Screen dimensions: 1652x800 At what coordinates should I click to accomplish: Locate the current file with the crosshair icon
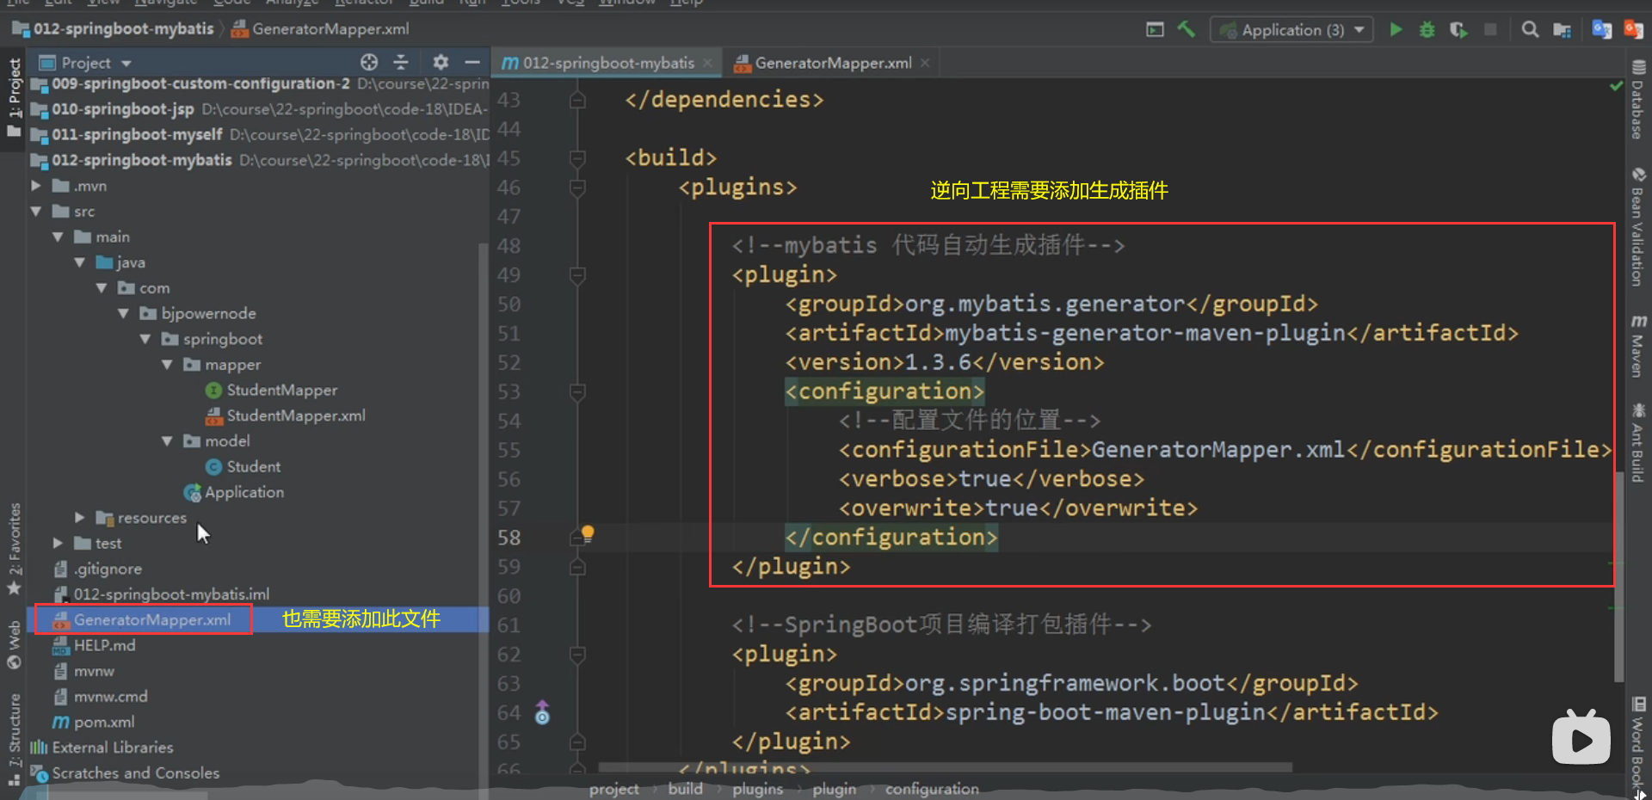[x=369, y=62]
